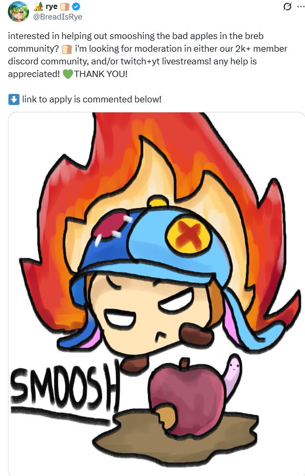Open the three-dot more options menu
This screenshot has height=476, width=305.
point(301,6)
